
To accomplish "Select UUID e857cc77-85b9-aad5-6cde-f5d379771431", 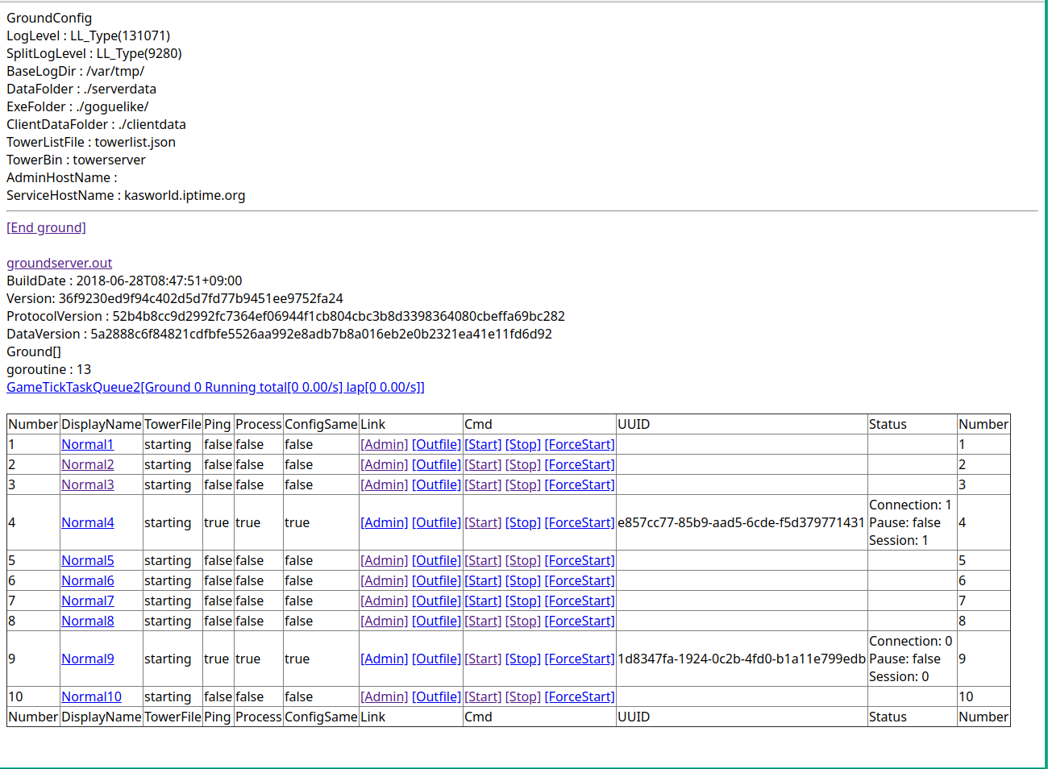I will (x=741, y=522).
